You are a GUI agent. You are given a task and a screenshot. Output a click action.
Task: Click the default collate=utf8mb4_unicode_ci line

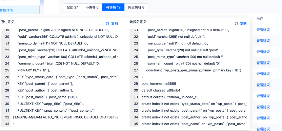pos(170,97)
